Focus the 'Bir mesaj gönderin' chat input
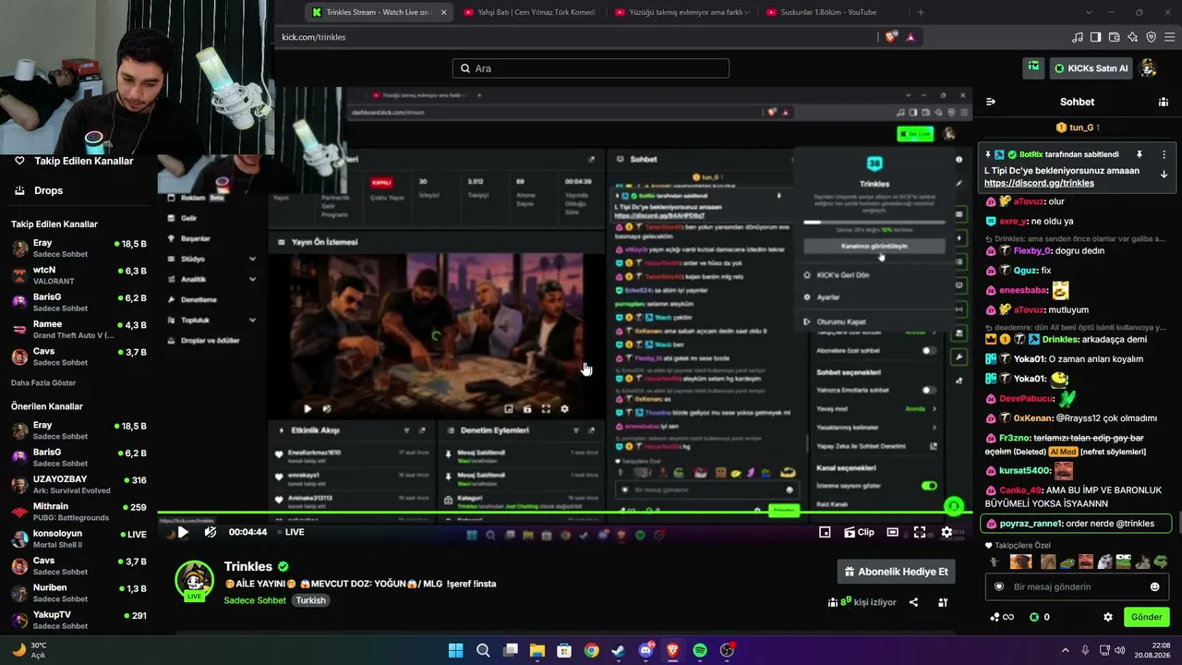This screenshot has width=1182, height=665. 1077,586
